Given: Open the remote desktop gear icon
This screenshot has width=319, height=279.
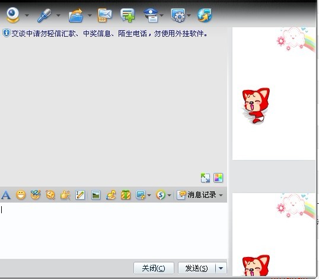Looking at the screenshot, I should (x=178, y=15).
